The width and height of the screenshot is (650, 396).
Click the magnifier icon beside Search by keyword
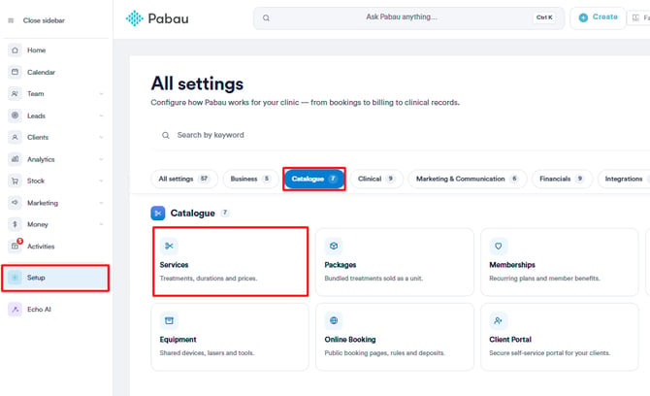click(x=165, y=135)
